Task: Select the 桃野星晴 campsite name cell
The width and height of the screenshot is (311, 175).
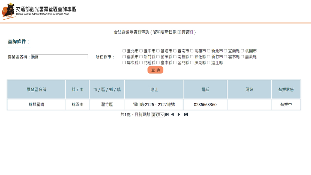Action: 36,104
